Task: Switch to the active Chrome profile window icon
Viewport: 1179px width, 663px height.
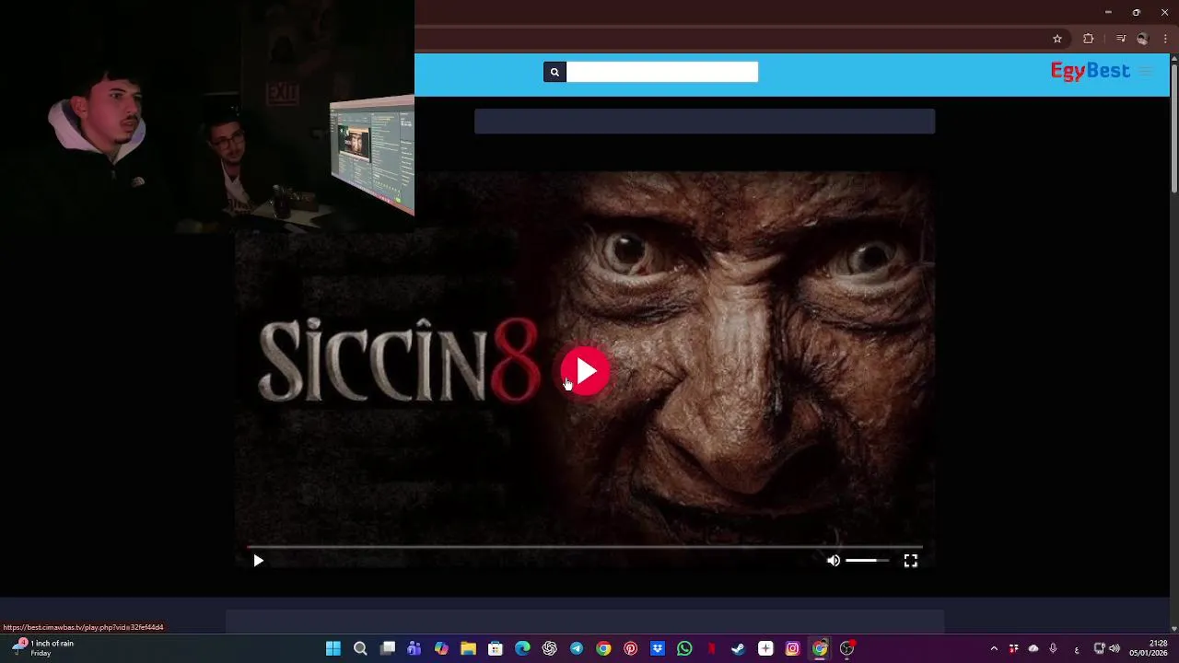Action: pos(820,648)
